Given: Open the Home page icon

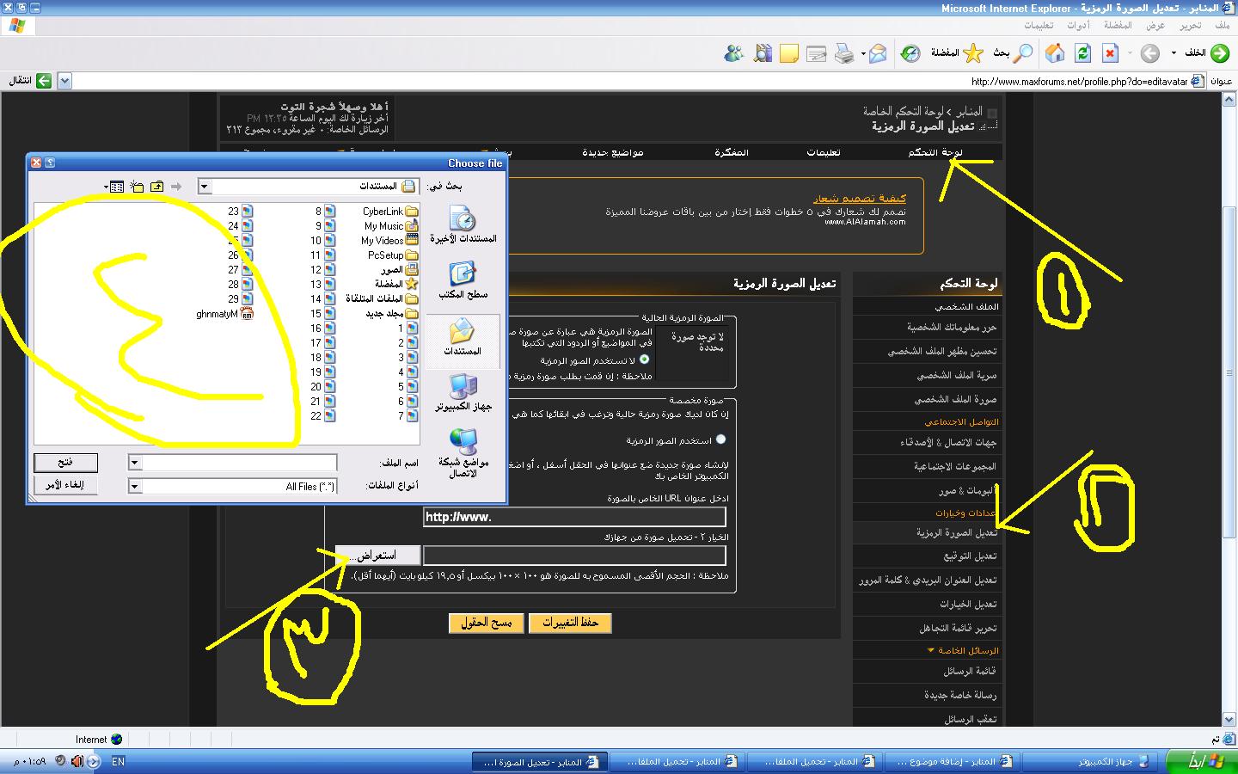Looking at the screenshot, I should pyautogui.click(x=1055, y=53).
